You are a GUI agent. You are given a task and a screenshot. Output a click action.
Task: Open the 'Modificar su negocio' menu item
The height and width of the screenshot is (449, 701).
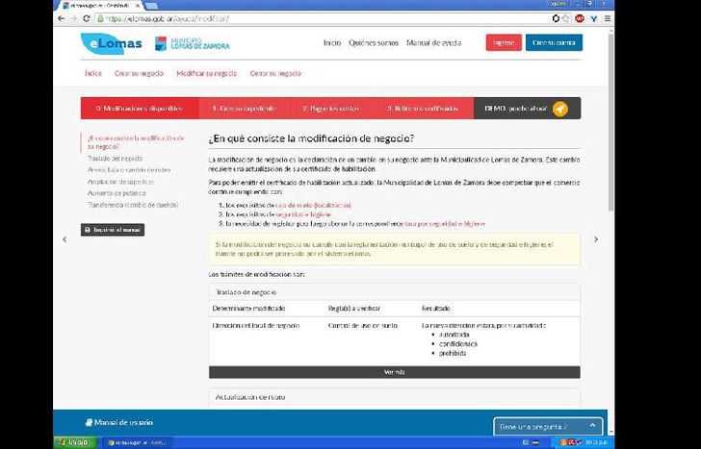[x=206, y=73]
